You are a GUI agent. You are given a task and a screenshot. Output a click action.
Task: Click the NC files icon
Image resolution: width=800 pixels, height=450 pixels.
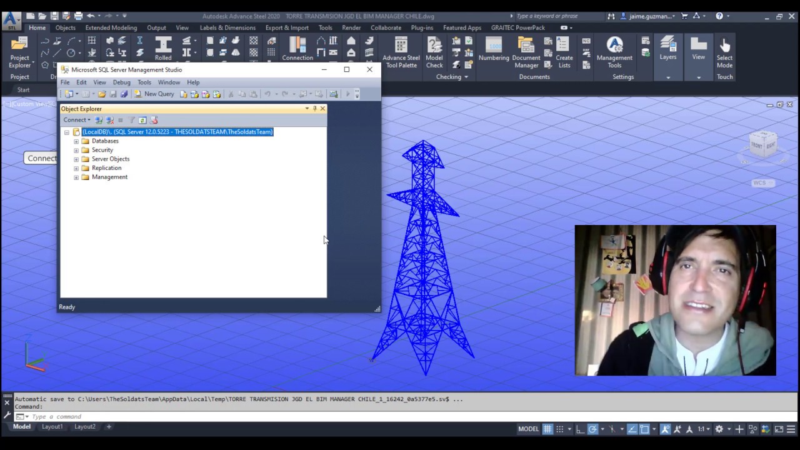(586, 41)
